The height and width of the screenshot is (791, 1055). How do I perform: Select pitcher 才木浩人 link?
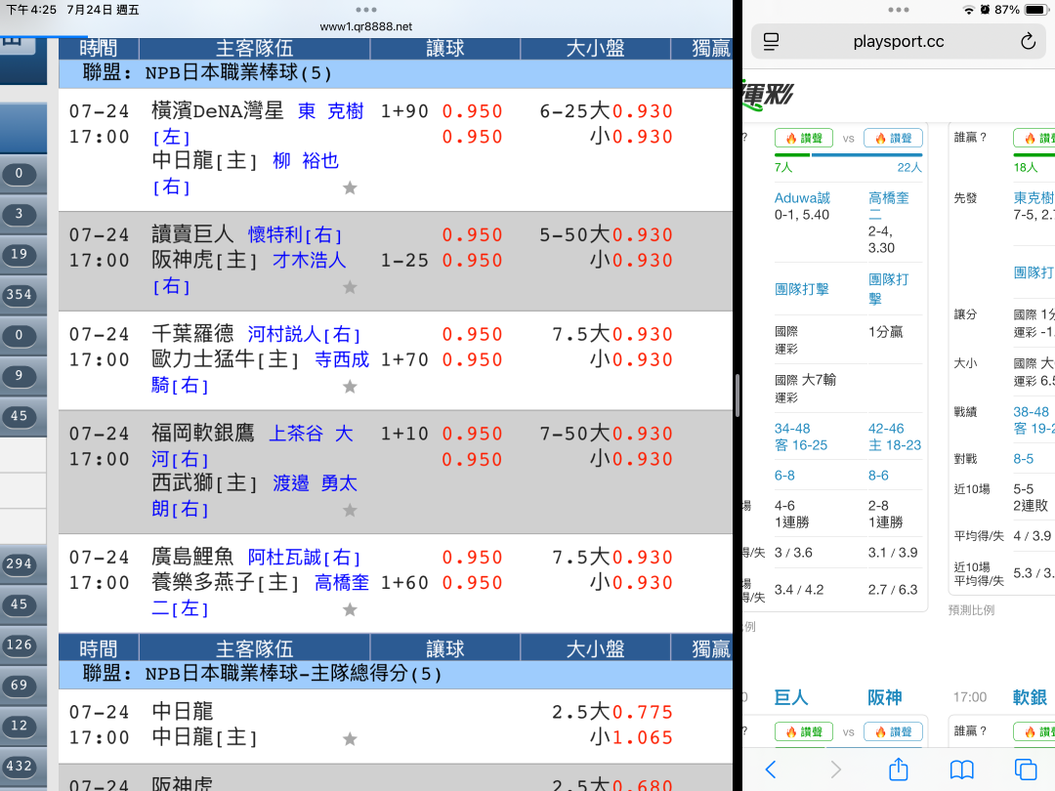(309, 261)
